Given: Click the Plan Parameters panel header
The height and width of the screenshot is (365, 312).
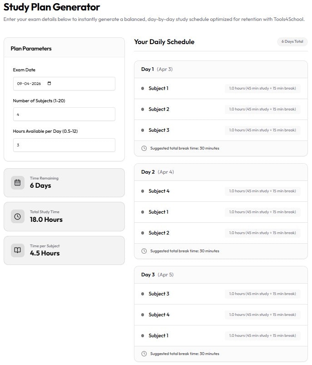Looking at the screenshot, I should (x=32, y=48).
